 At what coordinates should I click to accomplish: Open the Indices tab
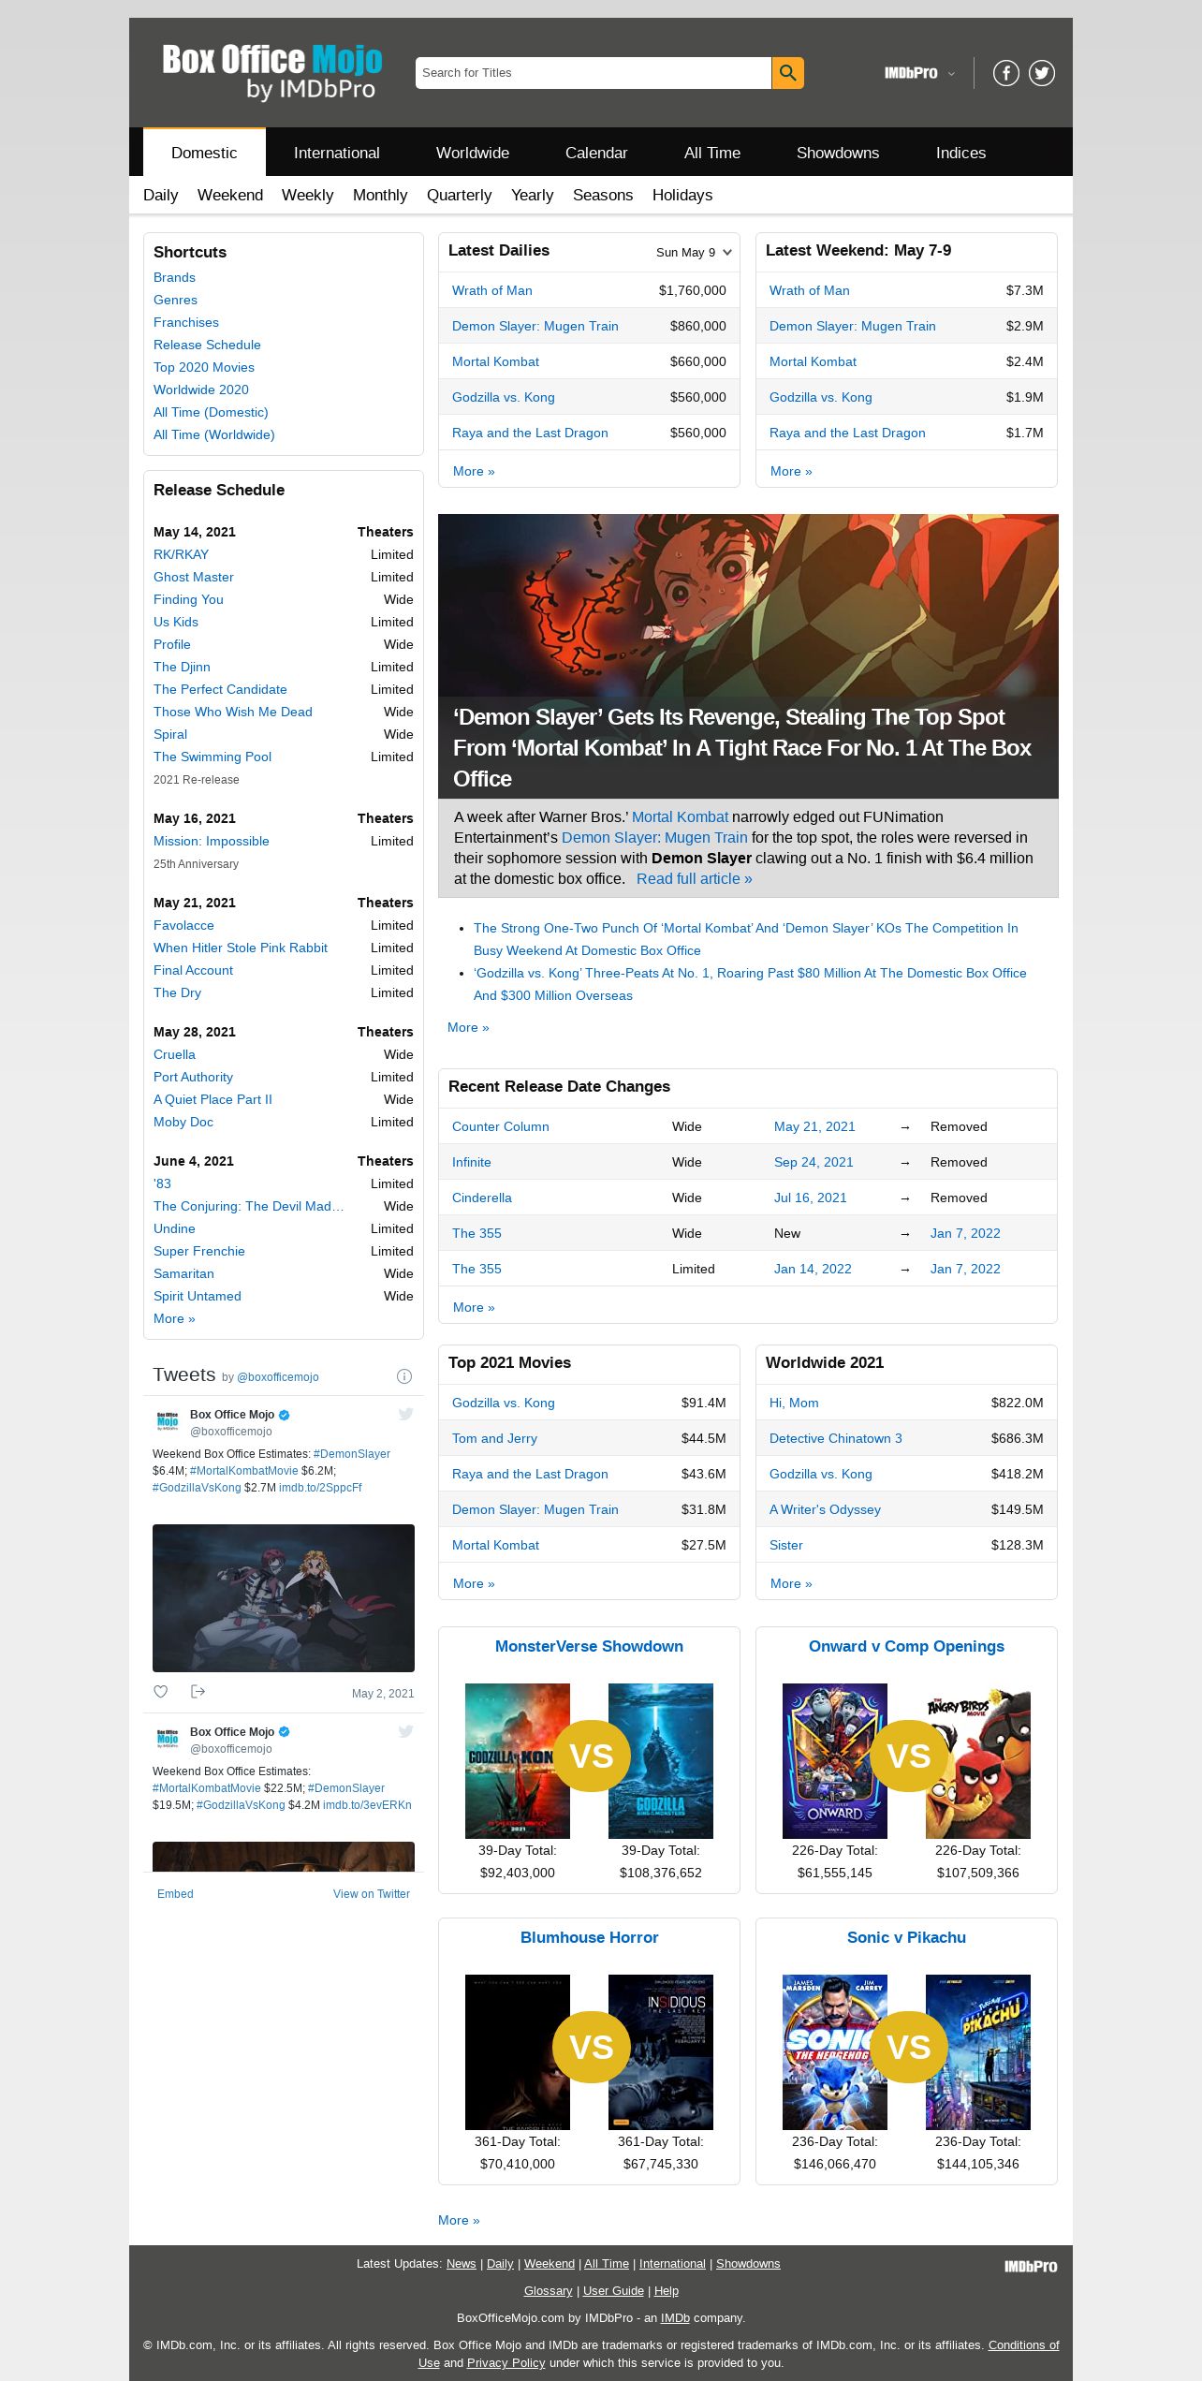(960, 153)
